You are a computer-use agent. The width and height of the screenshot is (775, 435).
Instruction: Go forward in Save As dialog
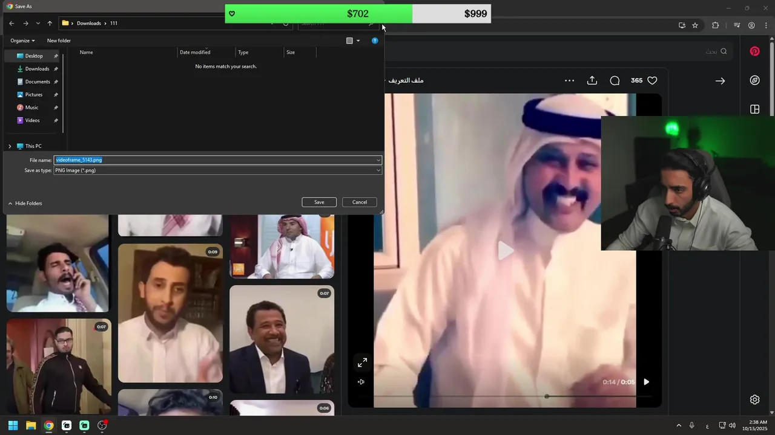25,24
